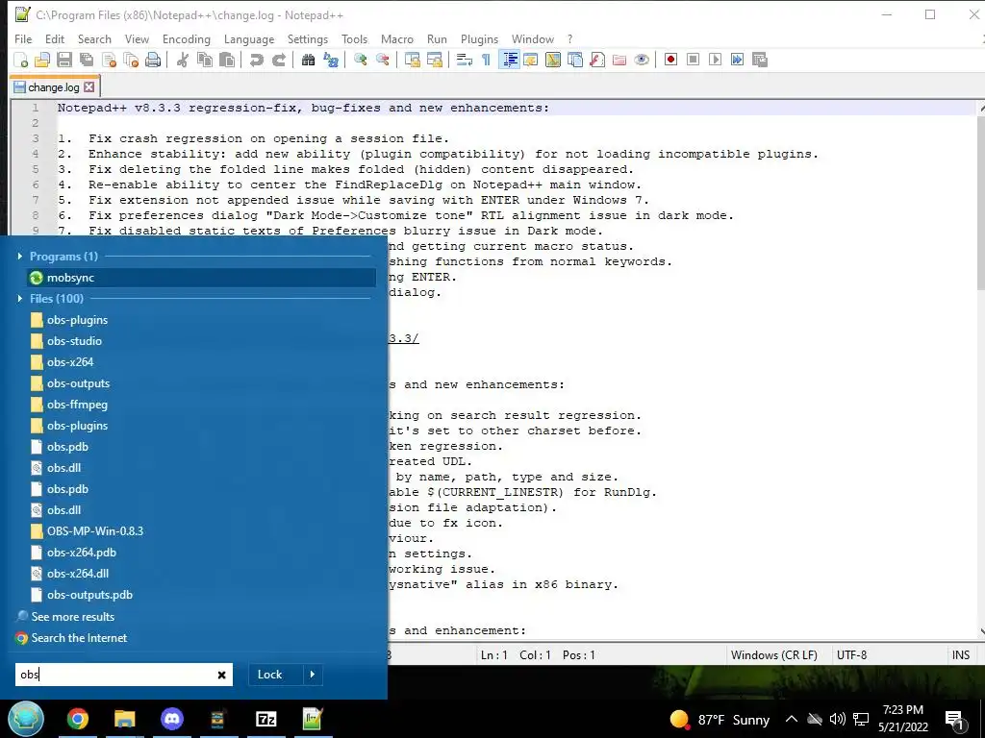This screenshot has width=985, height=738.
Task: Click the Save Recorded Macro icon
Action: click(x=760, y=60)
